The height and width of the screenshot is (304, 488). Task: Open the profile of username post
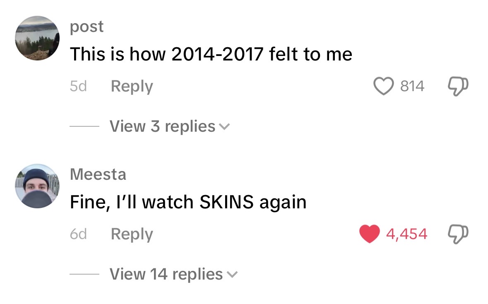tap(87, 27)
